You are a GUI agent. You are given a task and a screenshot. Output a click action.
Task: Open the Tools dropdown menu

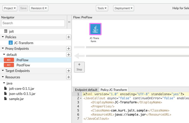tap(102, 8)
